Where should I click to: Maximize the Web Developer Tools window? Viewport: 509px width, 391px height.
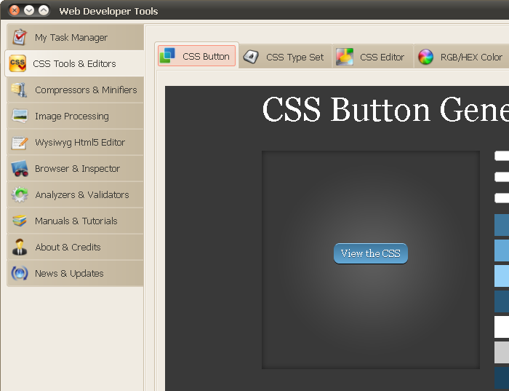(44, 10)
